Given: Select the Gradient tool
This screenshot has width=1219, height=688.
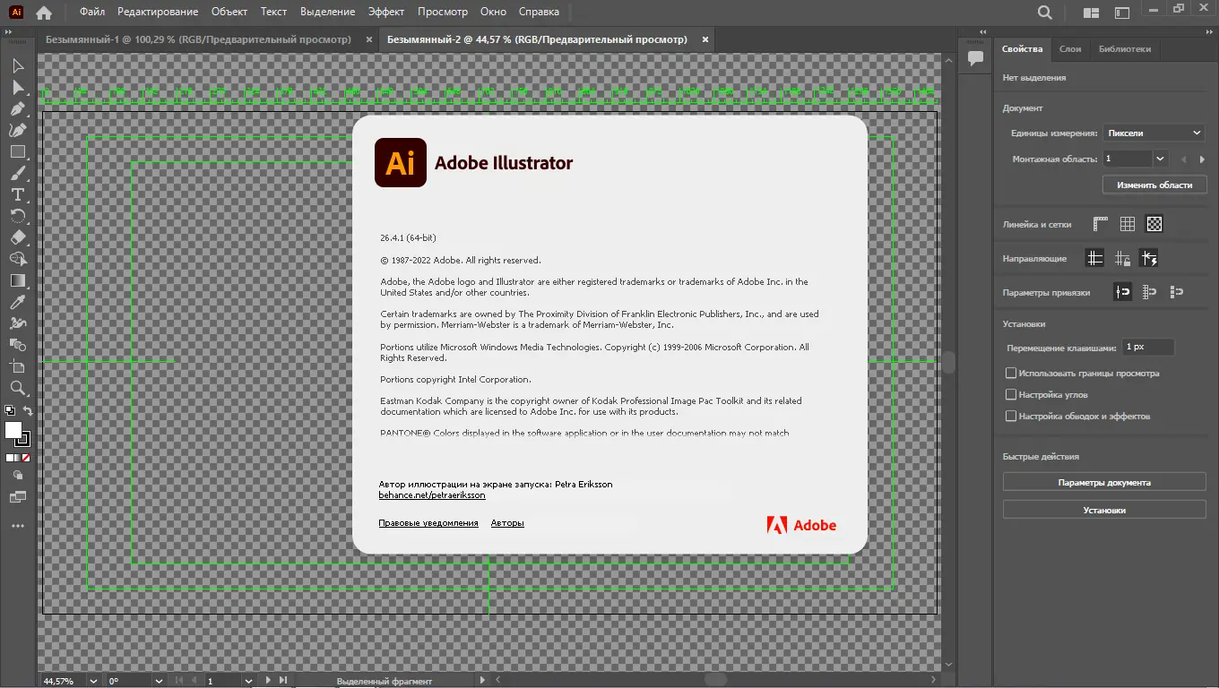Looking at the screenshot, I should coord(18,280).
